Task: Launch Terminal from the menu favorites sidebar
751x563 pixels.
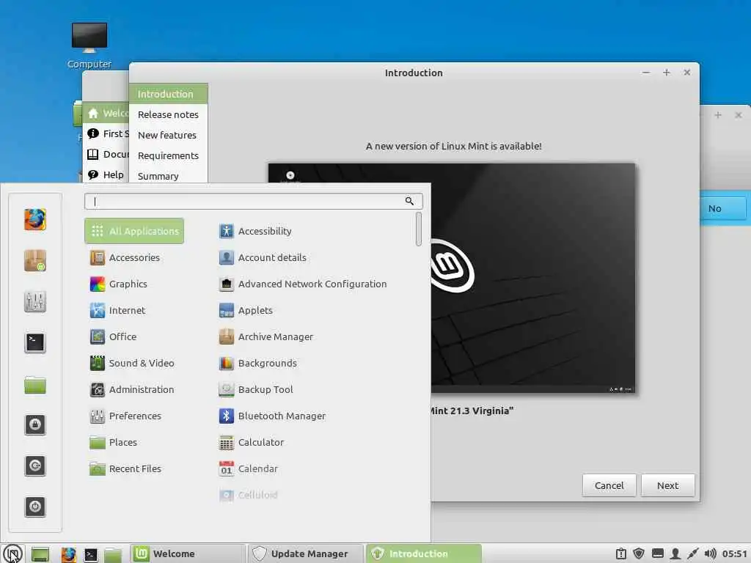Action: click(x=35, y=342)
